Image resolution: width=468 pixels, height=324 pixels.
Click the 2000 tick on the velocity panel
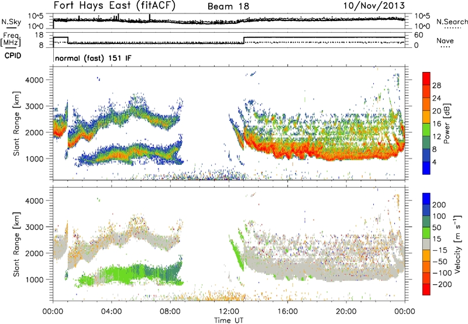click(34, 253)
